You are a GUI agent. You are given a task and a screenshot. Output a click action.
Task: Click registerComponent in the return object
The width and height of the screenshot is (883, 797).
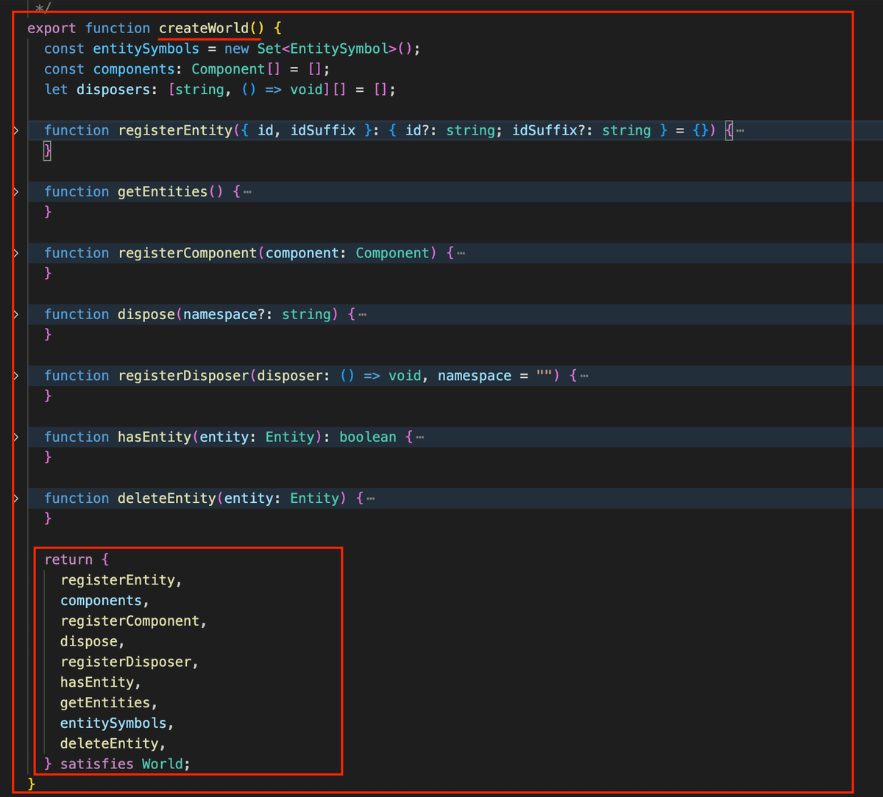[130, 621]
